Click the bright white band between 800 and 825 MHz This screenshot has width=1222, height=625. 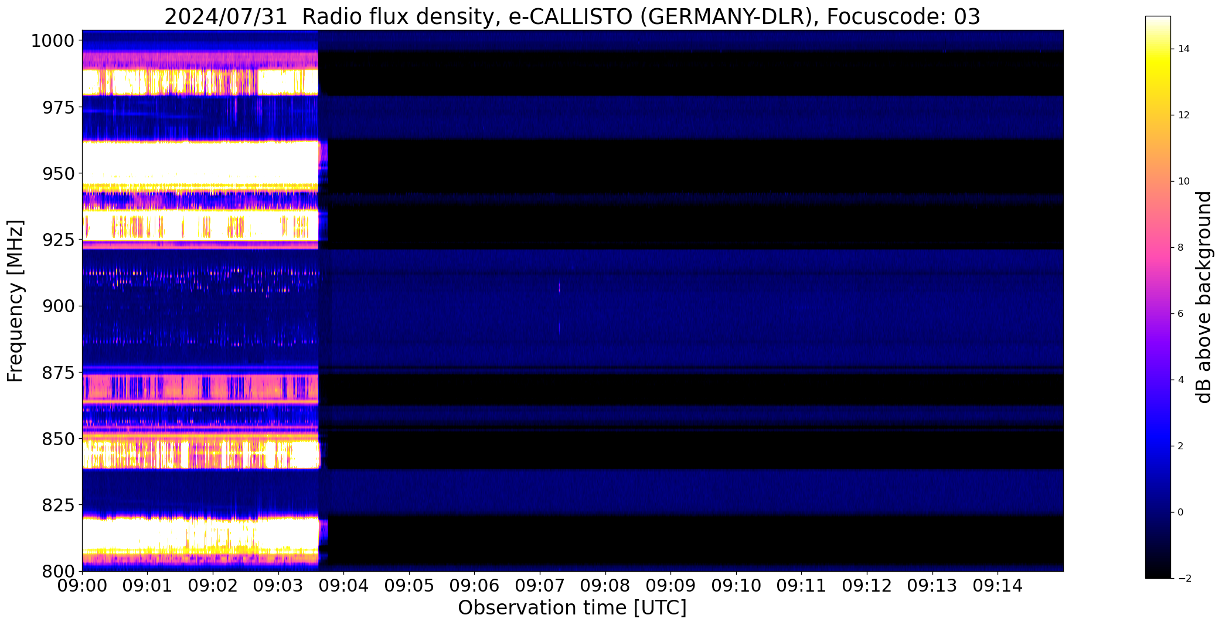click(200, 534)
